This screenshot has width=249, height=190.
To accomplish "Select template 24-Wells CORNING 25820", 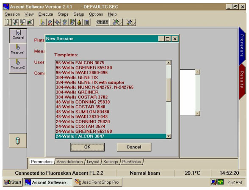I will tap(111, 121).
